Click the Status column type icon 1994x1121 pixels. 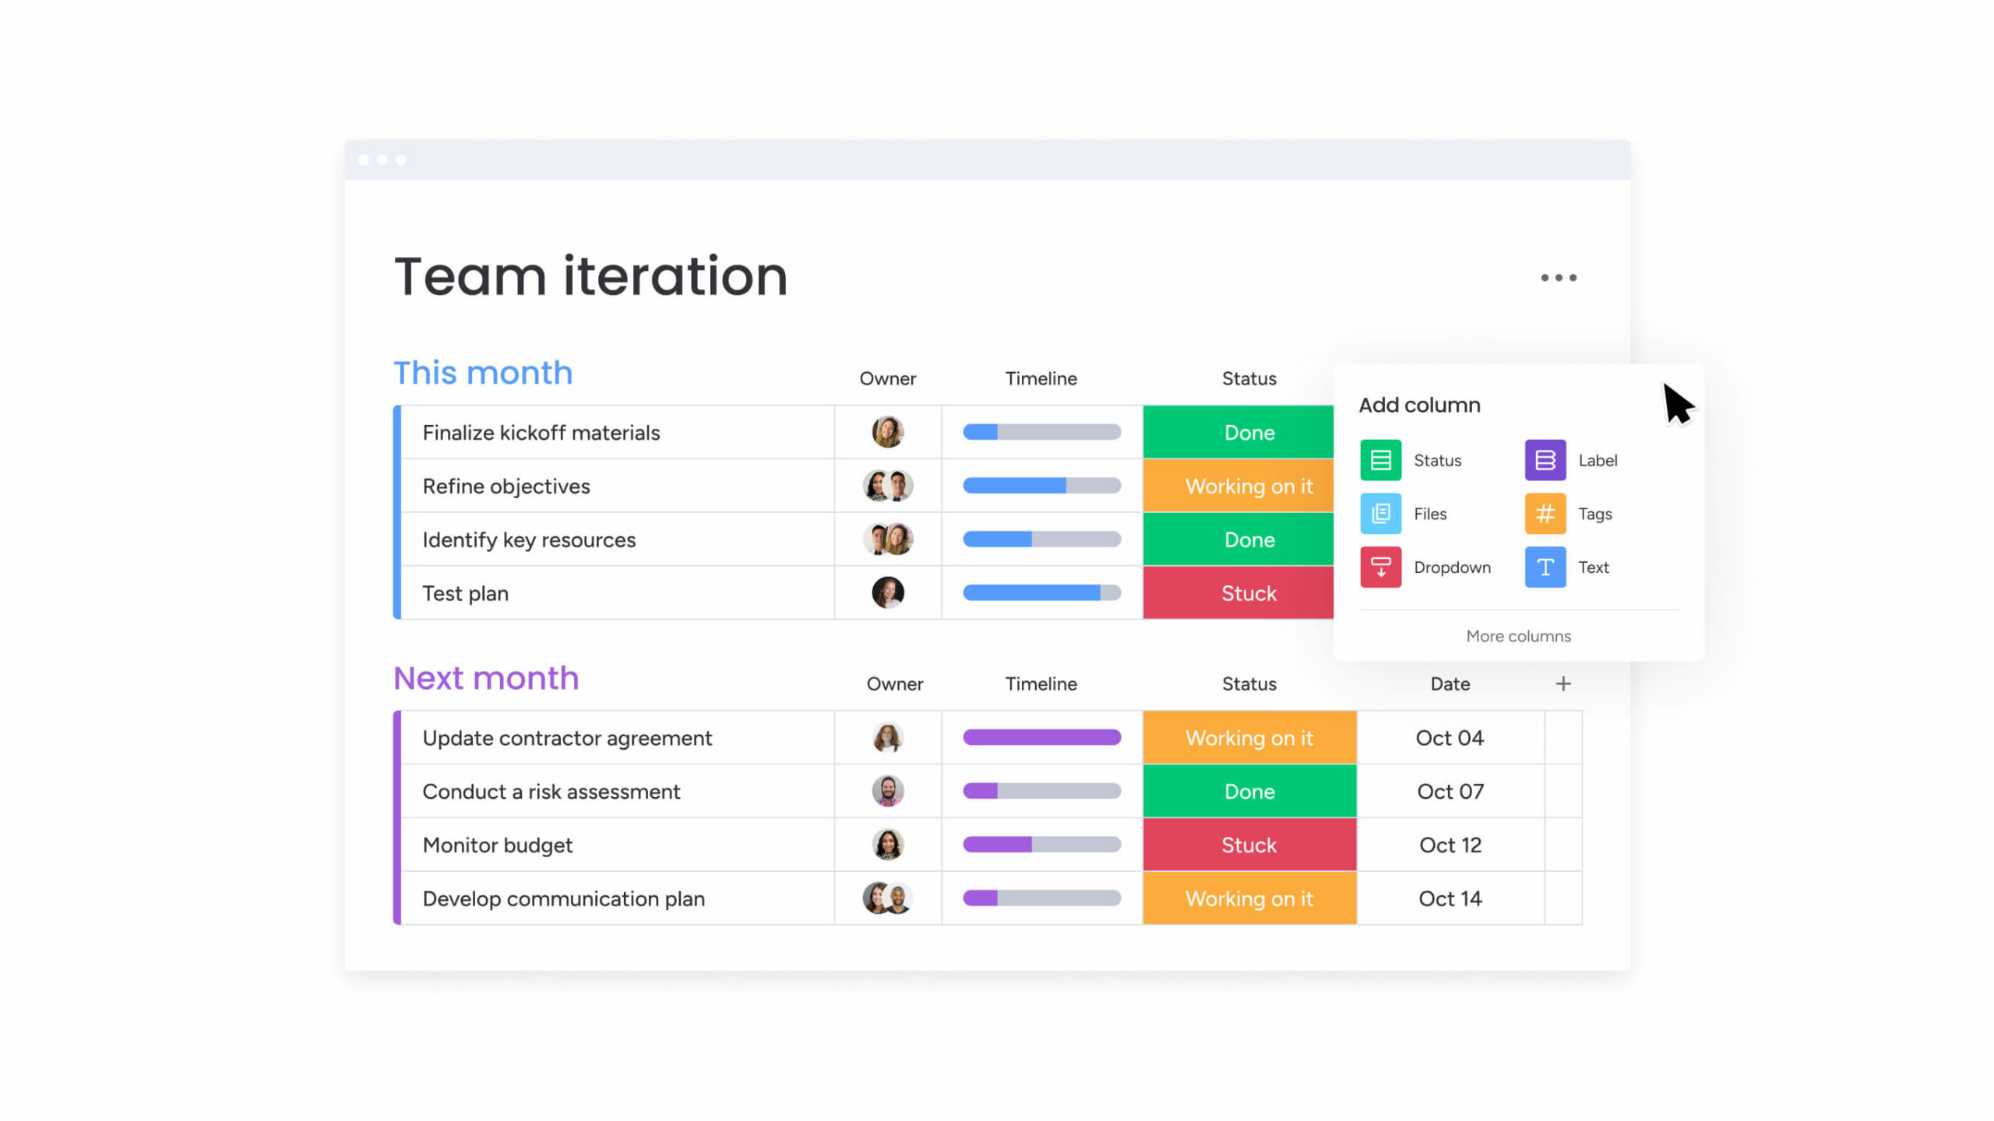(x=1380, y=460)
